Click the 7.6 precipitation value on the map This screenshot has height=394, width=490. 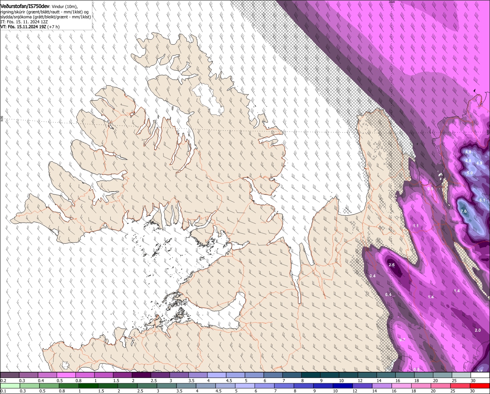(464, 211)
